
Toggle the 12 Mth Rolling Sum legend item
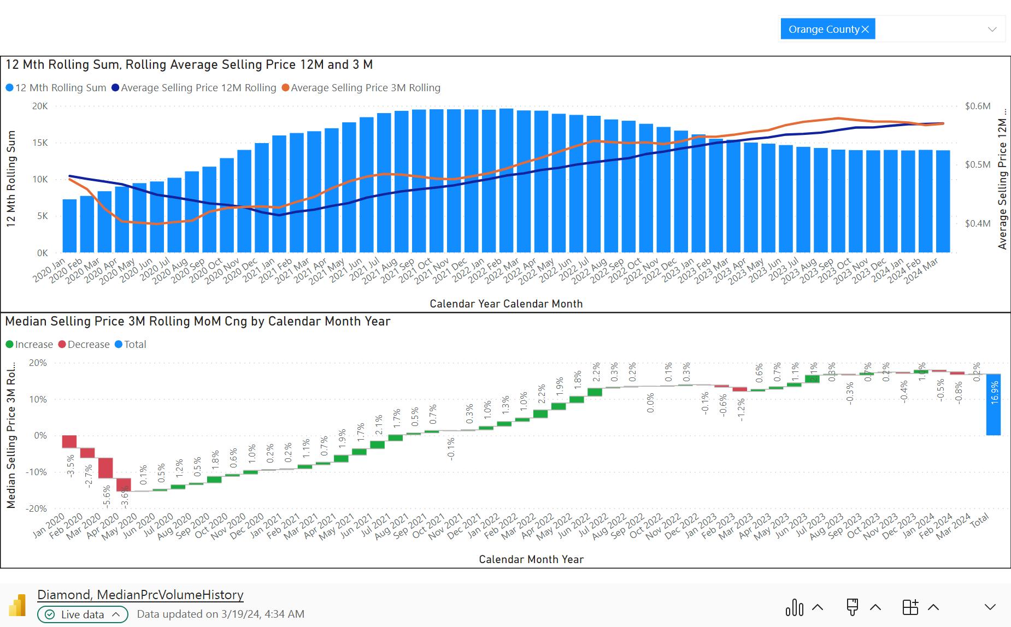[x=56, y=88]
